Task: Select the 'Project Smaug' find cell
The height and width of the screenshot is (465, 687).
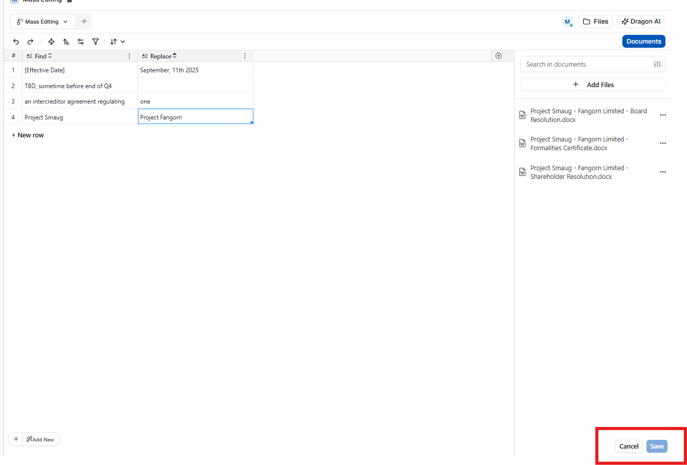Action: (x=80, y=117)
